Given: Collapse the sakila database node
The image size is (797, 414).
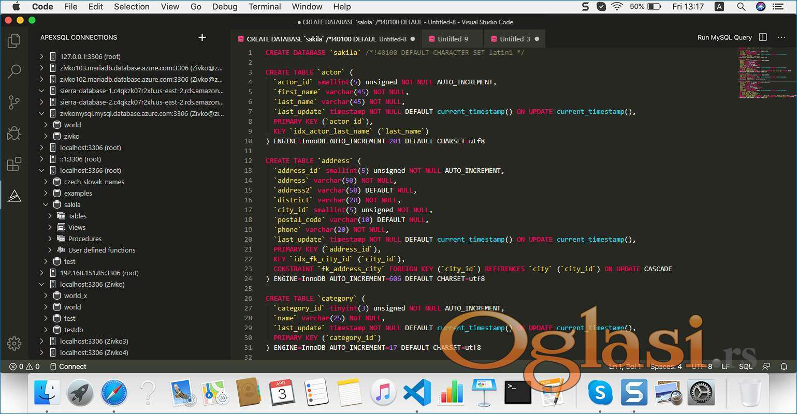Looking at the screenshot, I should (46, 204).
